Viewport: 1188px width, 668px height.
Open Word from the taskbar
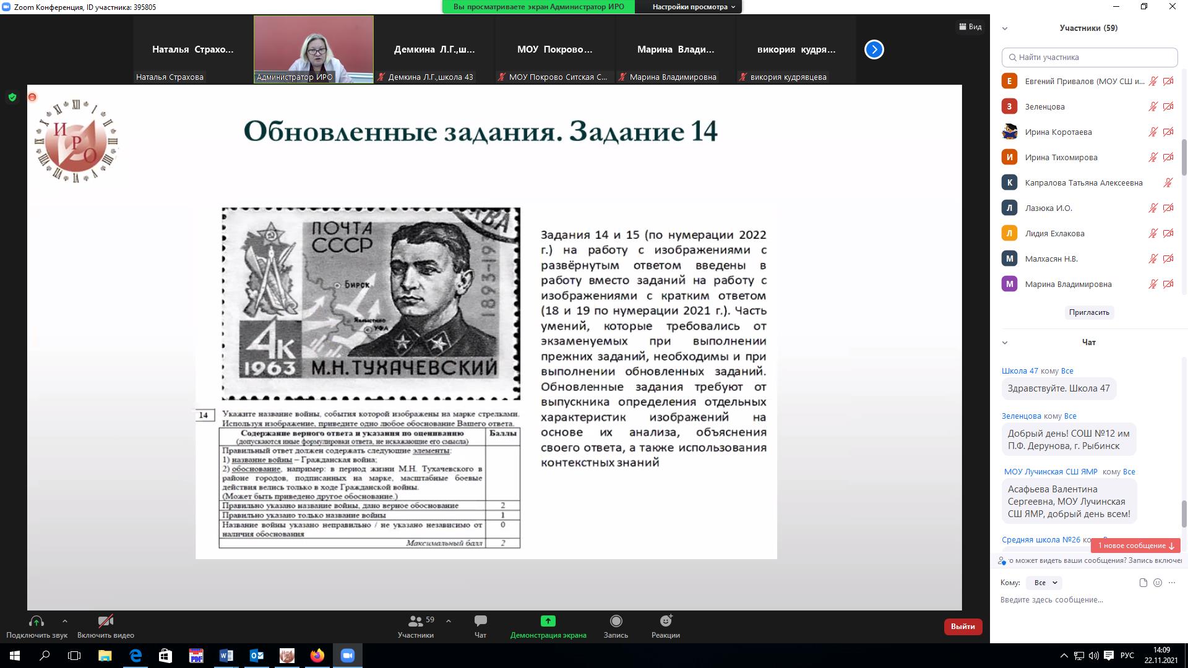[226, 656]
